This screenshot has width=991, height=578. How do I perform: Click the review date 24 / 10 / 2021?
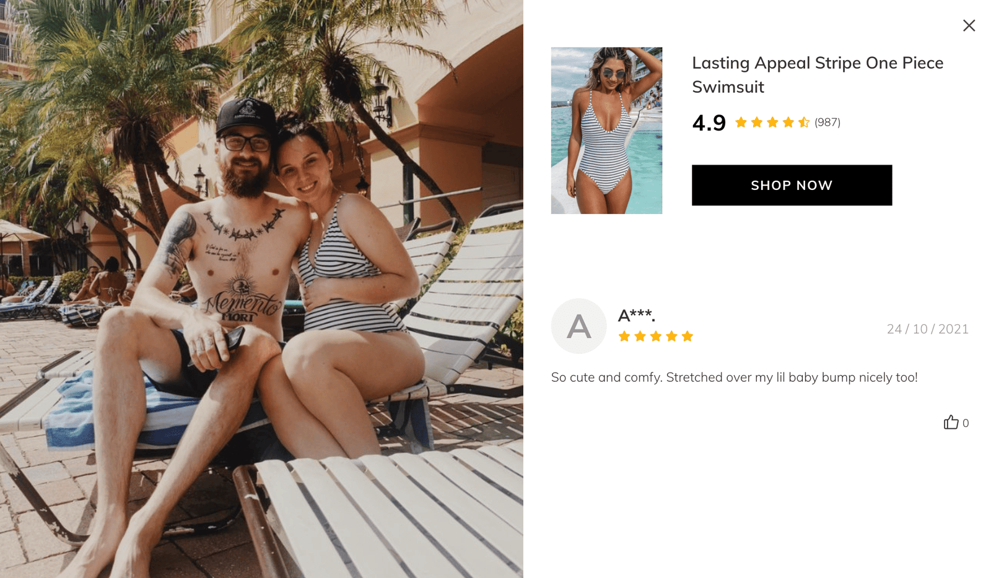tap(927, 329)
